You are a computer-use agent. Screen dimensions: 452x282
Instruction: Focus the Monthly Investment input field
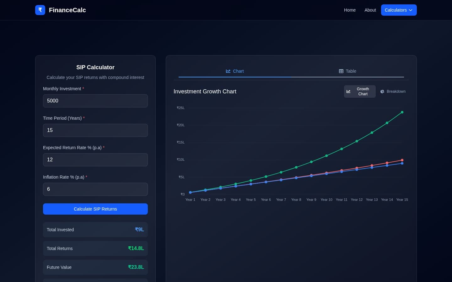[x=95, y=101]
